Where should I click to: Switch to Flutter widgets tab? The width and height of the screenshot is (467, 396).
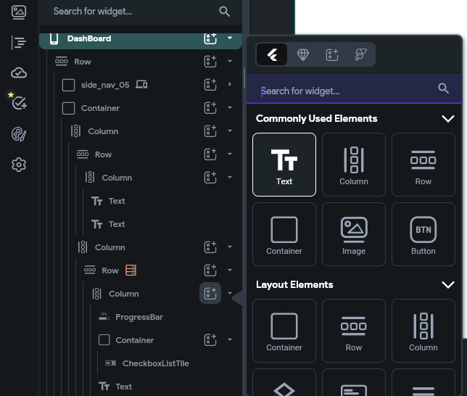(272, 54)
